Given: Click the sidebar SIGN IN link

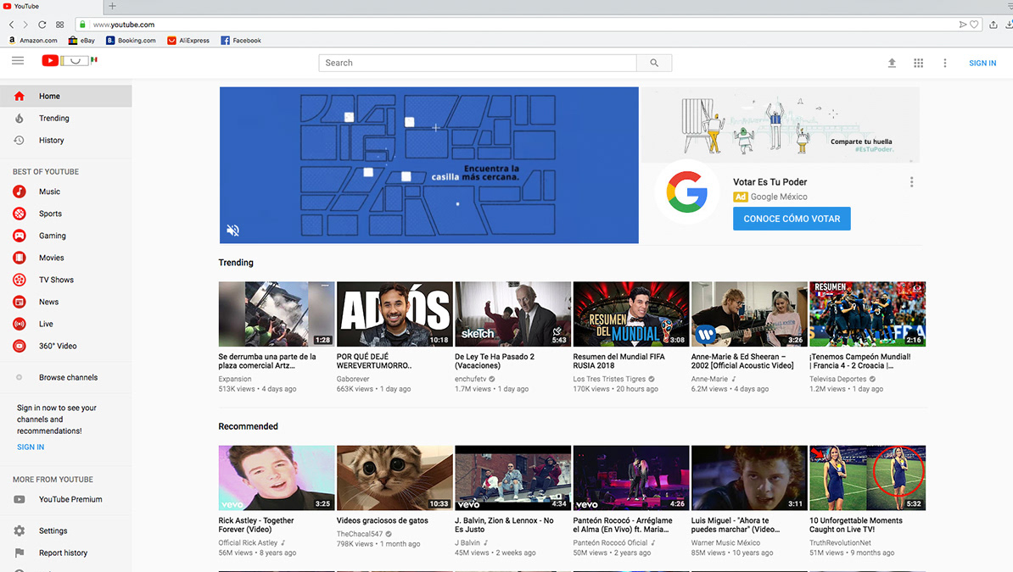Looking at the screenshot, I should [x=31, y=447].
